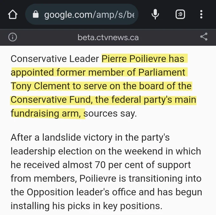Tap the AMP info icon
Viewport: 216px width, 215px height.
[12, 37]
